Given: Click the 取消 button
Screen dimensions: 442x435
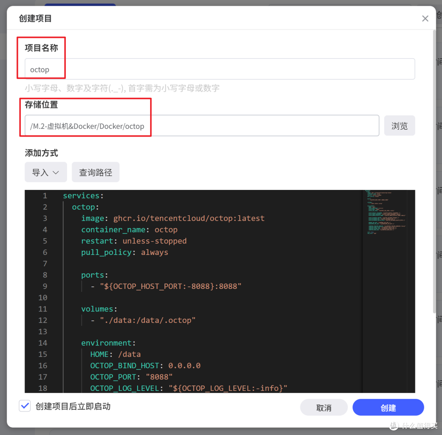Looking at the screenshot, I should click(x=324, y=408).
